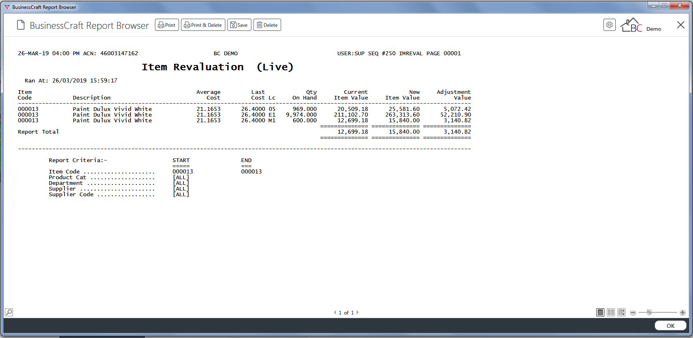Click the [ALL] value for Product Cat

(x=181, y=177)
